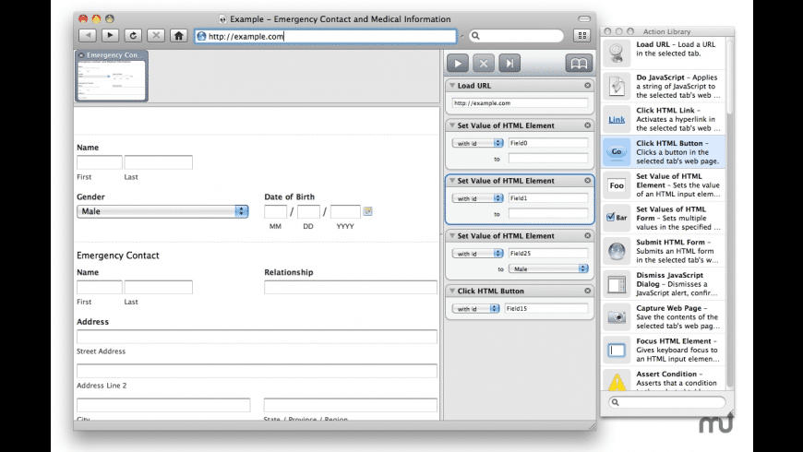Open the date picker calendar icon
Screen dimensions: 803x452
(x=367, y=211)
